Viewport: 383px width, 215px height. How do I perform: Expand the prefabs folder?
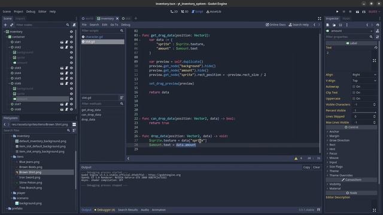(7, 208)
